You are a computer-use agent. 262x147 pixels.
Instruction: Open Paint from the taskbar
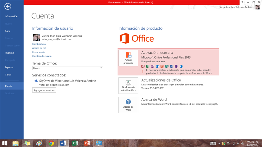39,143
